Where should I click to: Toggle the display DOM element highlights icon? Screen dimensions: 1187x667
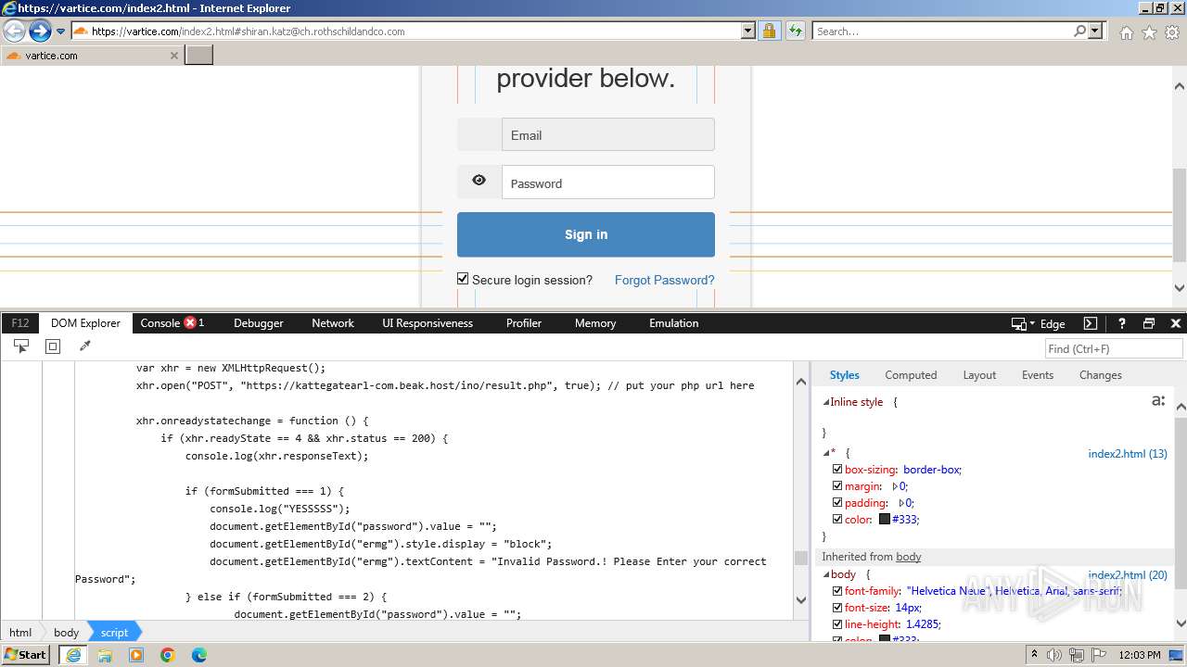pos(53,346)
